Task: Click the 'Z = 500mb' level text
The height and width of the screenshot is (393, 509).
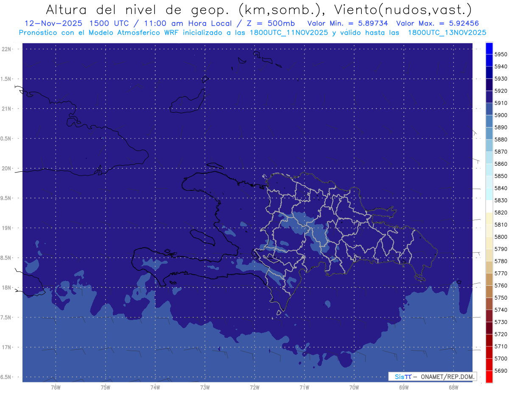Action: 269,23
